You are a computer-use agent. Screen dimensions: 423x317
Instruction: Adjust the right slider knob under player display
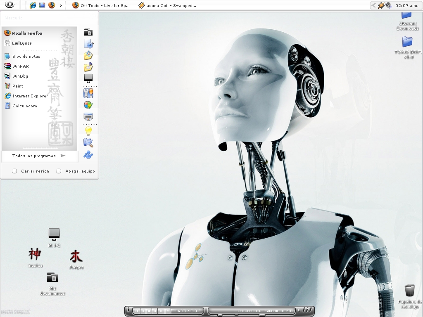(x=262, y=315)
